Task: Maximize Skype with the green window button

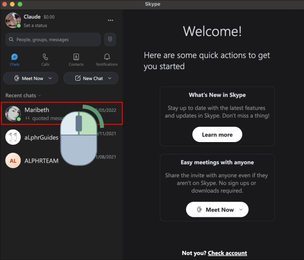Action: 20,4
